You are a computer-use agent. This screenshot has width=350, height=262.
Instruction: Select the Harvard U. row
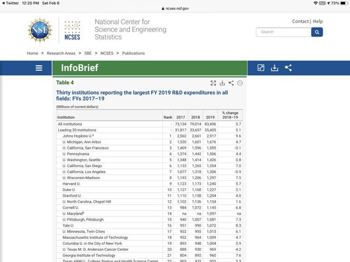(x=149, y=184)
